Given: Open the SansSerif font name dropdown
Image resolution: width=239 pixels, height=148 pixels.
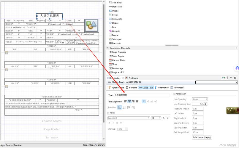Looking at the screenshot, I should click(149, 118).
